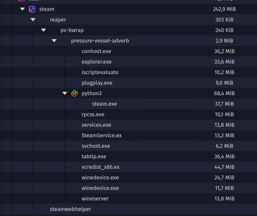Click the 36,4 MiB memory value

pyautogui.click(x=224, y=157)
